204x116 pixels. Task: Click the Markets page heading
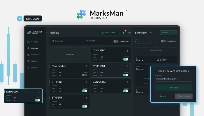point(54,32)
